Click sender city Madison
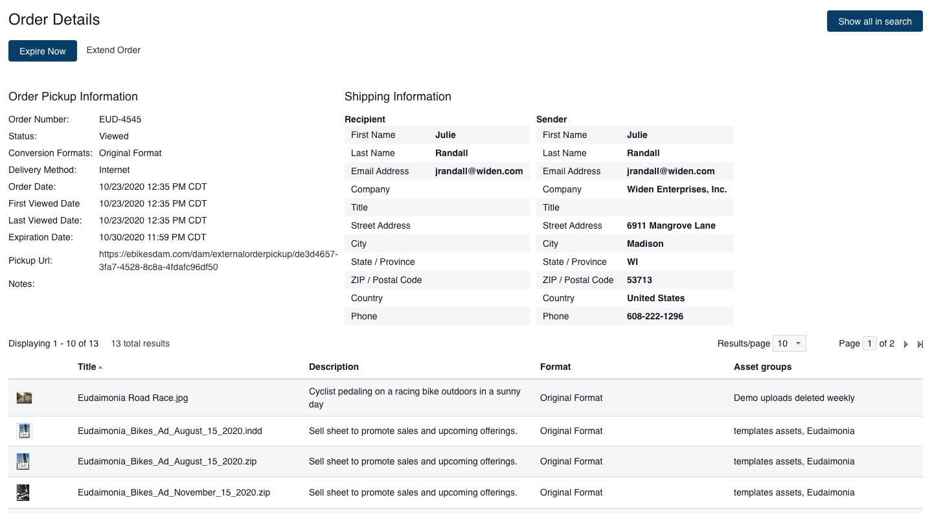 645,244
